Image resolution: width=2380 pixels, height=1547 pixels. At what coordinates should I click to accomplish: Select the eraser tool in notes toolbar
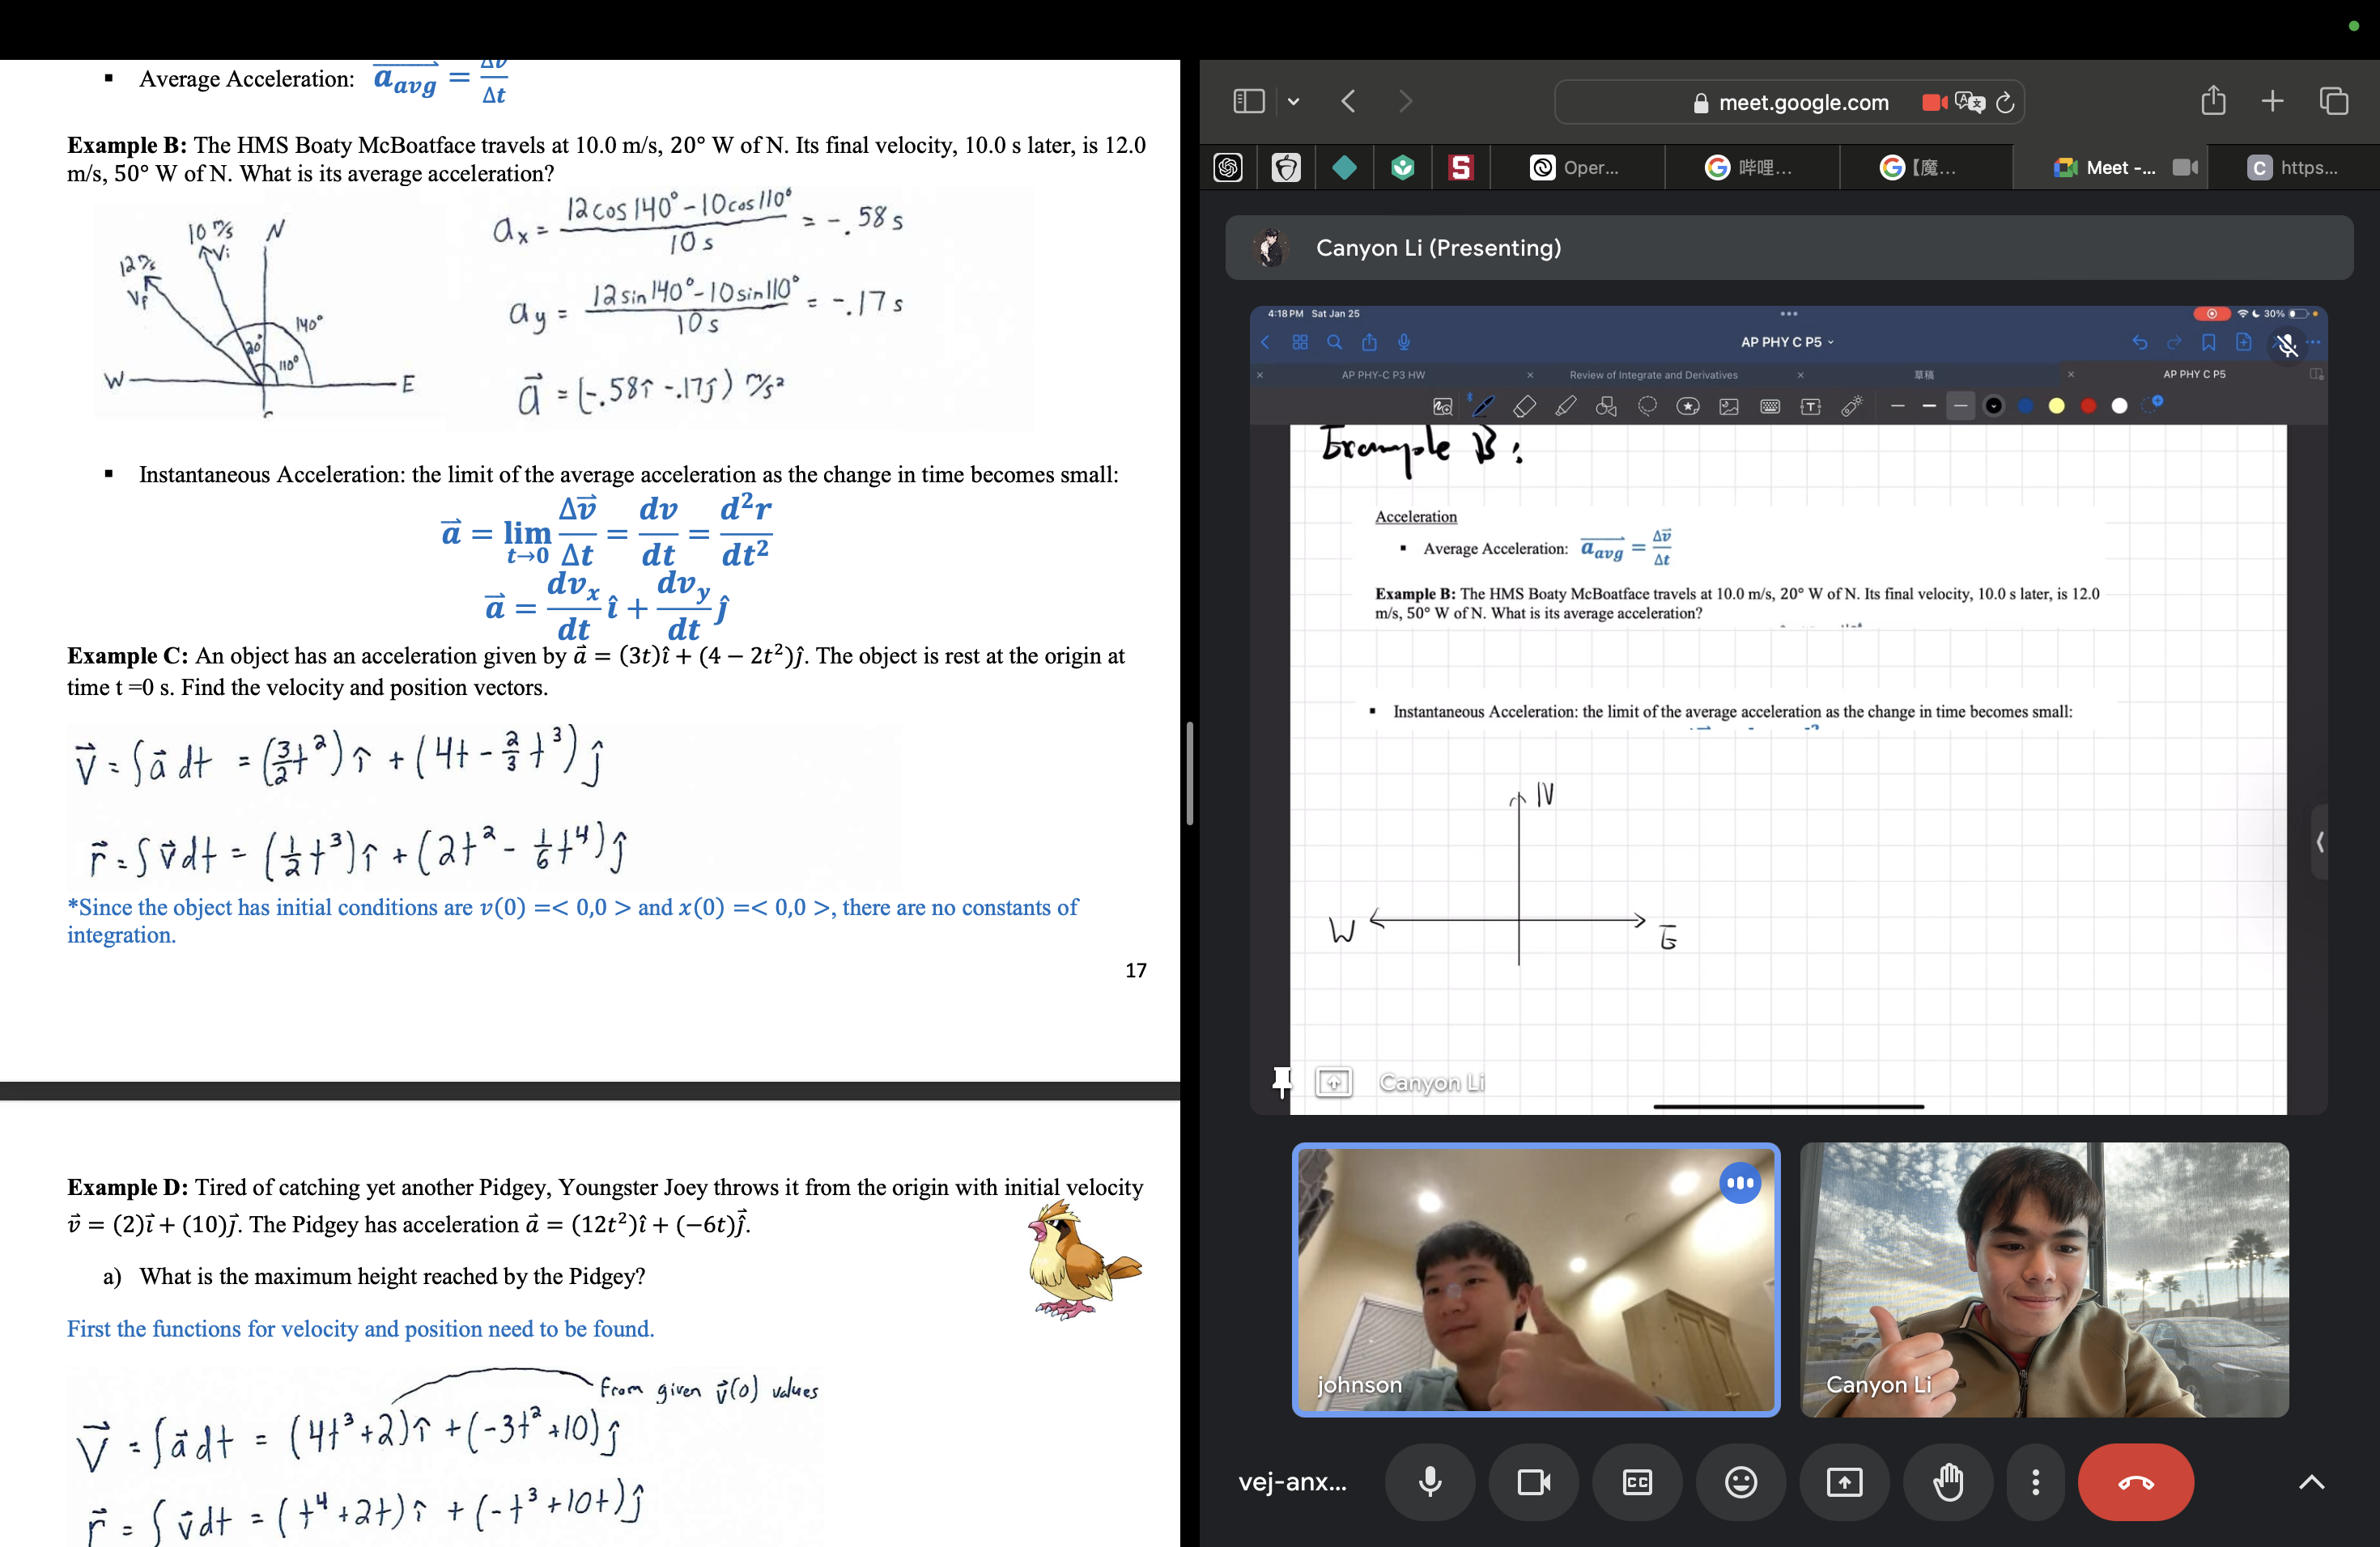point(1524,405)
